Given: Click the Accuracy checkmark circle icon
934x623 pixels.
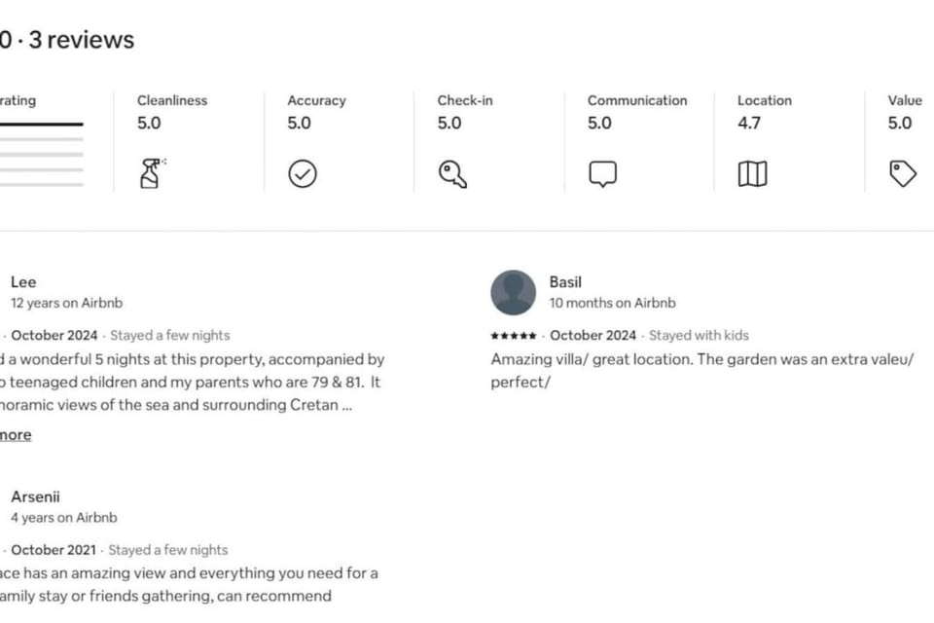Looking at the screenshot, I should [x=303, y=174].
